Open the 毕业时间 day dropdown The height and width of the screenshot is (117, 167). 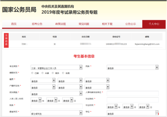click(144, 106)
